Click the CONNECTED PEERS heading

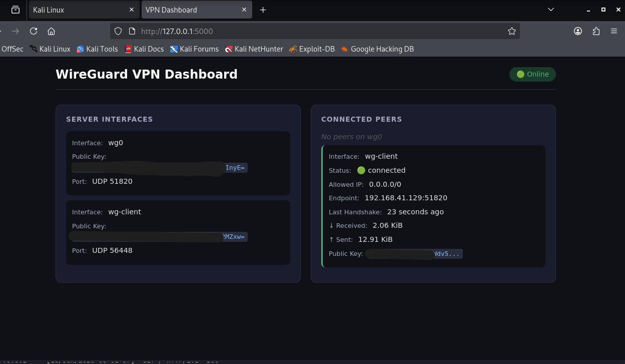point(362,119)
